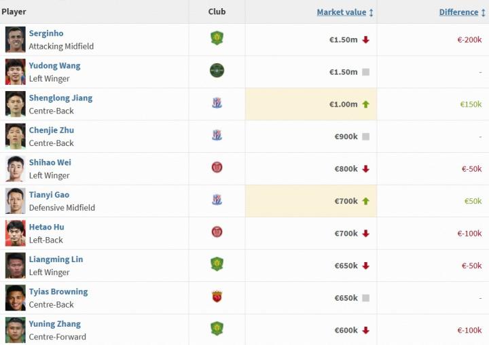Open Chenjie Zhu's player profile link

(52, 130)
